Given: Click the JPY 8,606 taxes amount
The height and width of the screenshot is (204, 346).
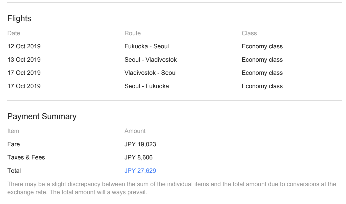Looking at the screenshot, I should [138, 157].
